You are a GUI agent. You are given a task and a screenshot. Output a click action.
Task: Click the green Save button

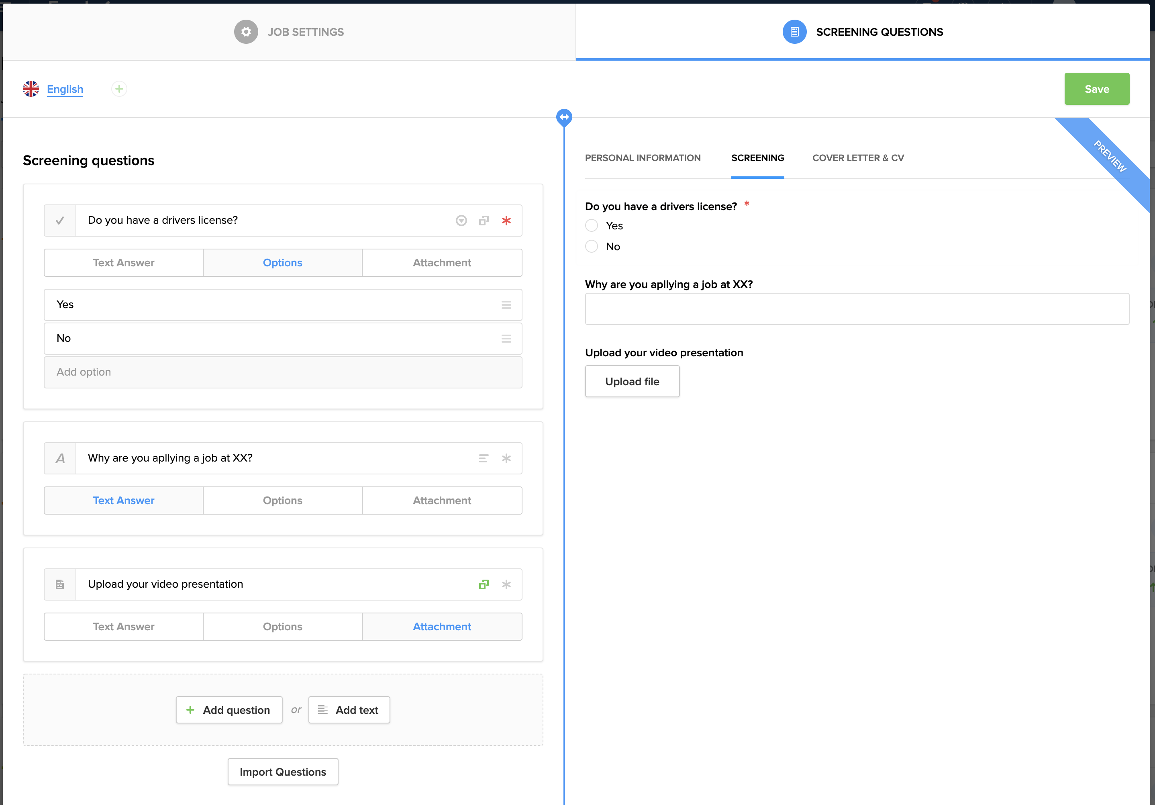tap(1096, 89)
